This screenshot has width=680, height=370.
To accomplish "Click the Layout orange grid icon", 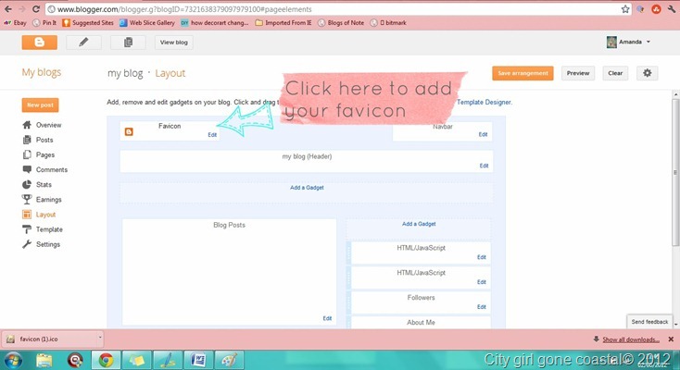I will click(x=27, y=215).
